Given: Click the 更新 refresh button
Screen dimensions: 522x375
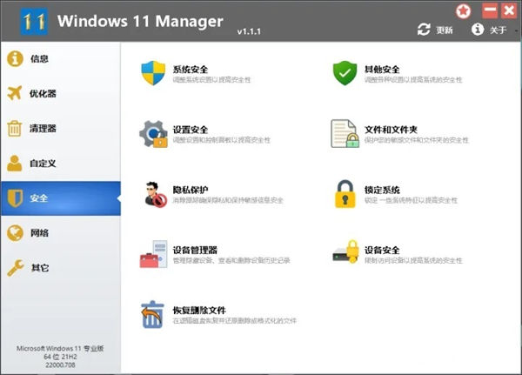Looking at the screenshot, I should coord(436,30).
